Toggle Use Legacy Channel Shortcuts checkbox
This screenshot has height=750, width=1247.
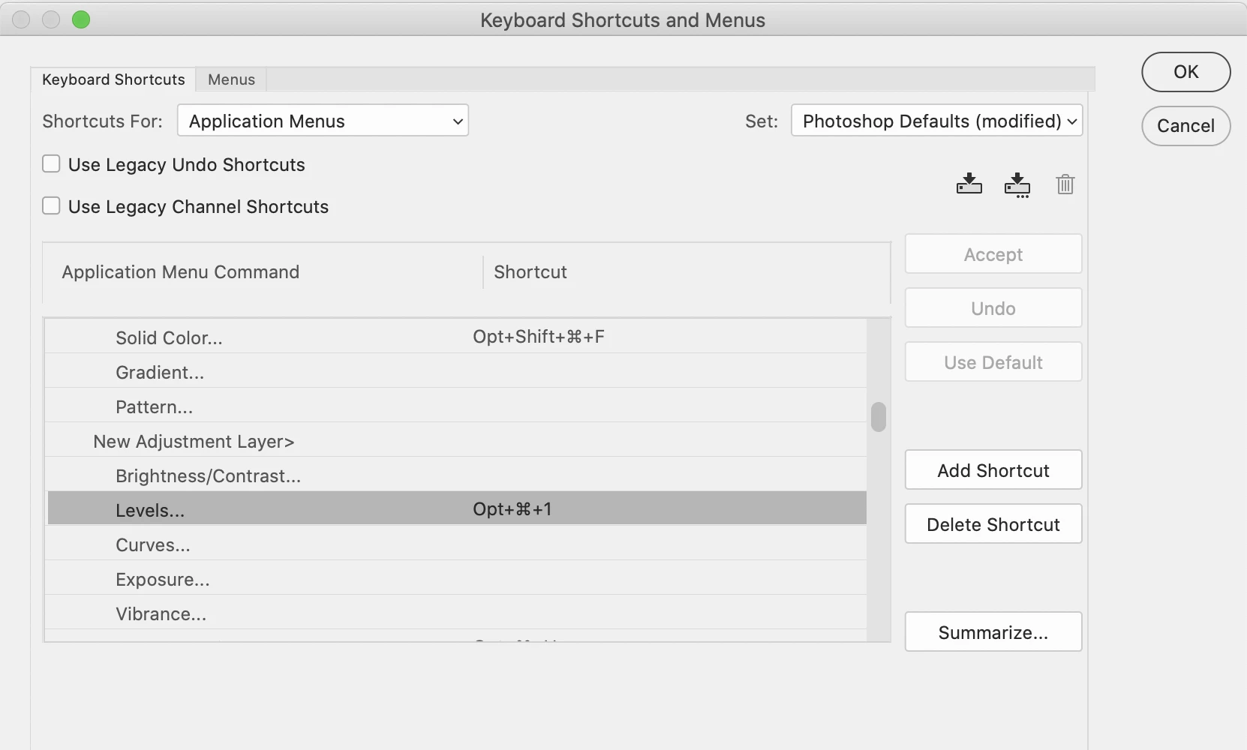point(51,206)
